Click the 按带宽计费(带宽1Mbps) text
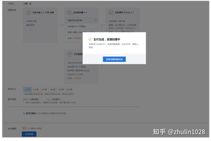 tap(78, 71)
